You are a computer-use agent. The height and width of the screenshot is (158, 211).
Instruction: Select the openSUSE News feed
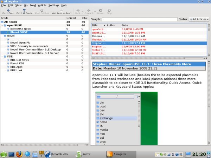20,29
